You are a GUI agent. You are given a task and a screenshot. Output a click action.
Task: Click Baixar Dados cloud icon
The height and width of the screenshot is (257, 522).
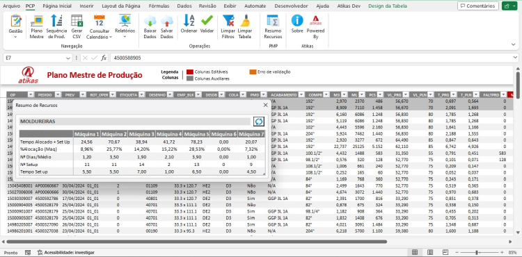coord(150,21)
